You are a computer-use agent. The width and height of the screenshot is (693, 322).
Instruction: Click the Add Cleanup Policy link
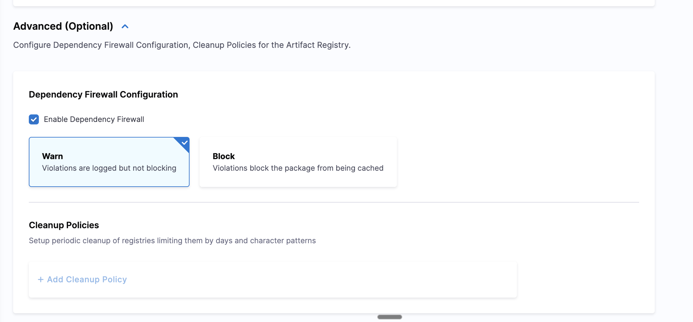click(87, 279)
